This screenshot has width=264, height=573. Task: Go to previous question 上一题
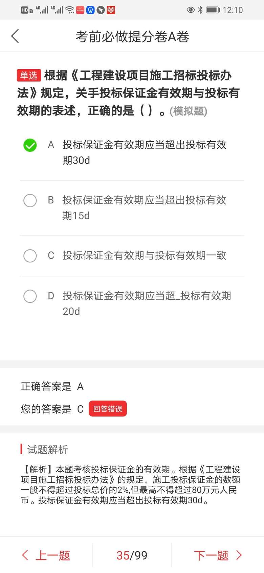pyautogui.click(x=52, y=555)
